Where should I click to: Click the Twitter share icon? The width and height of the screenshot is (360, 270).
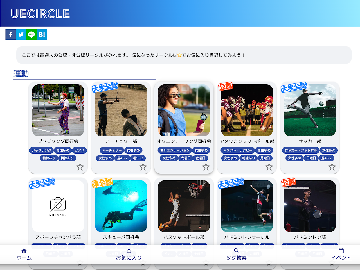pos(21,34)
